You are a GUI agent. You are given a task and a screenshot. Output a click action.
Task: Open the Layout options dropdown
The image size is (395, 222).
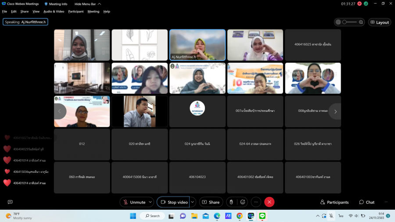(379, 22)
